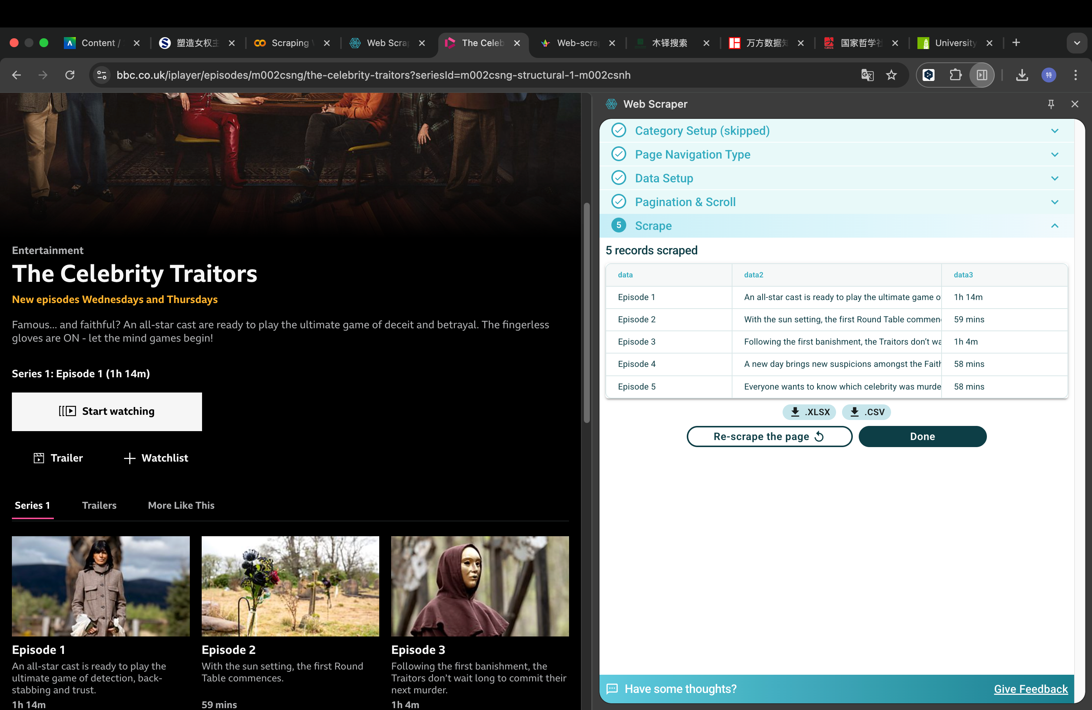The height and width of the screenshot is (710, 1092).
Task: Pin the Web Scraper side panel
Action: (1051, 104)
